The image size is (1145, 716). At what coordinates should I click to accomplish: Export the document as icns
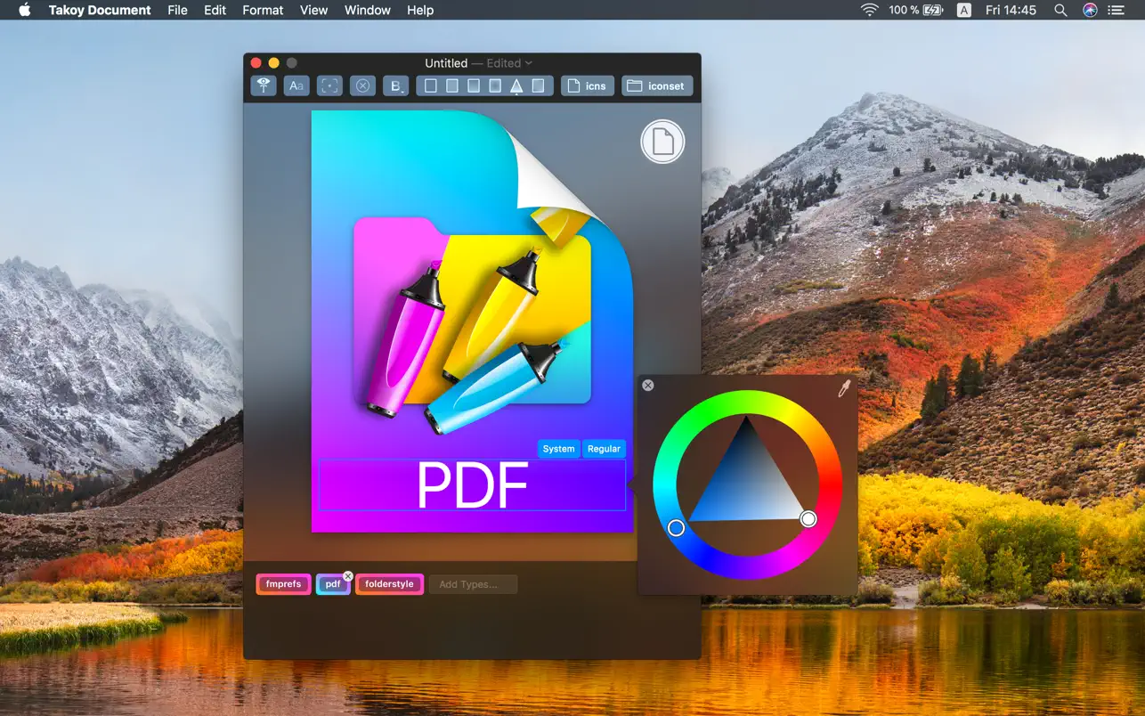(x=588, y=85)
